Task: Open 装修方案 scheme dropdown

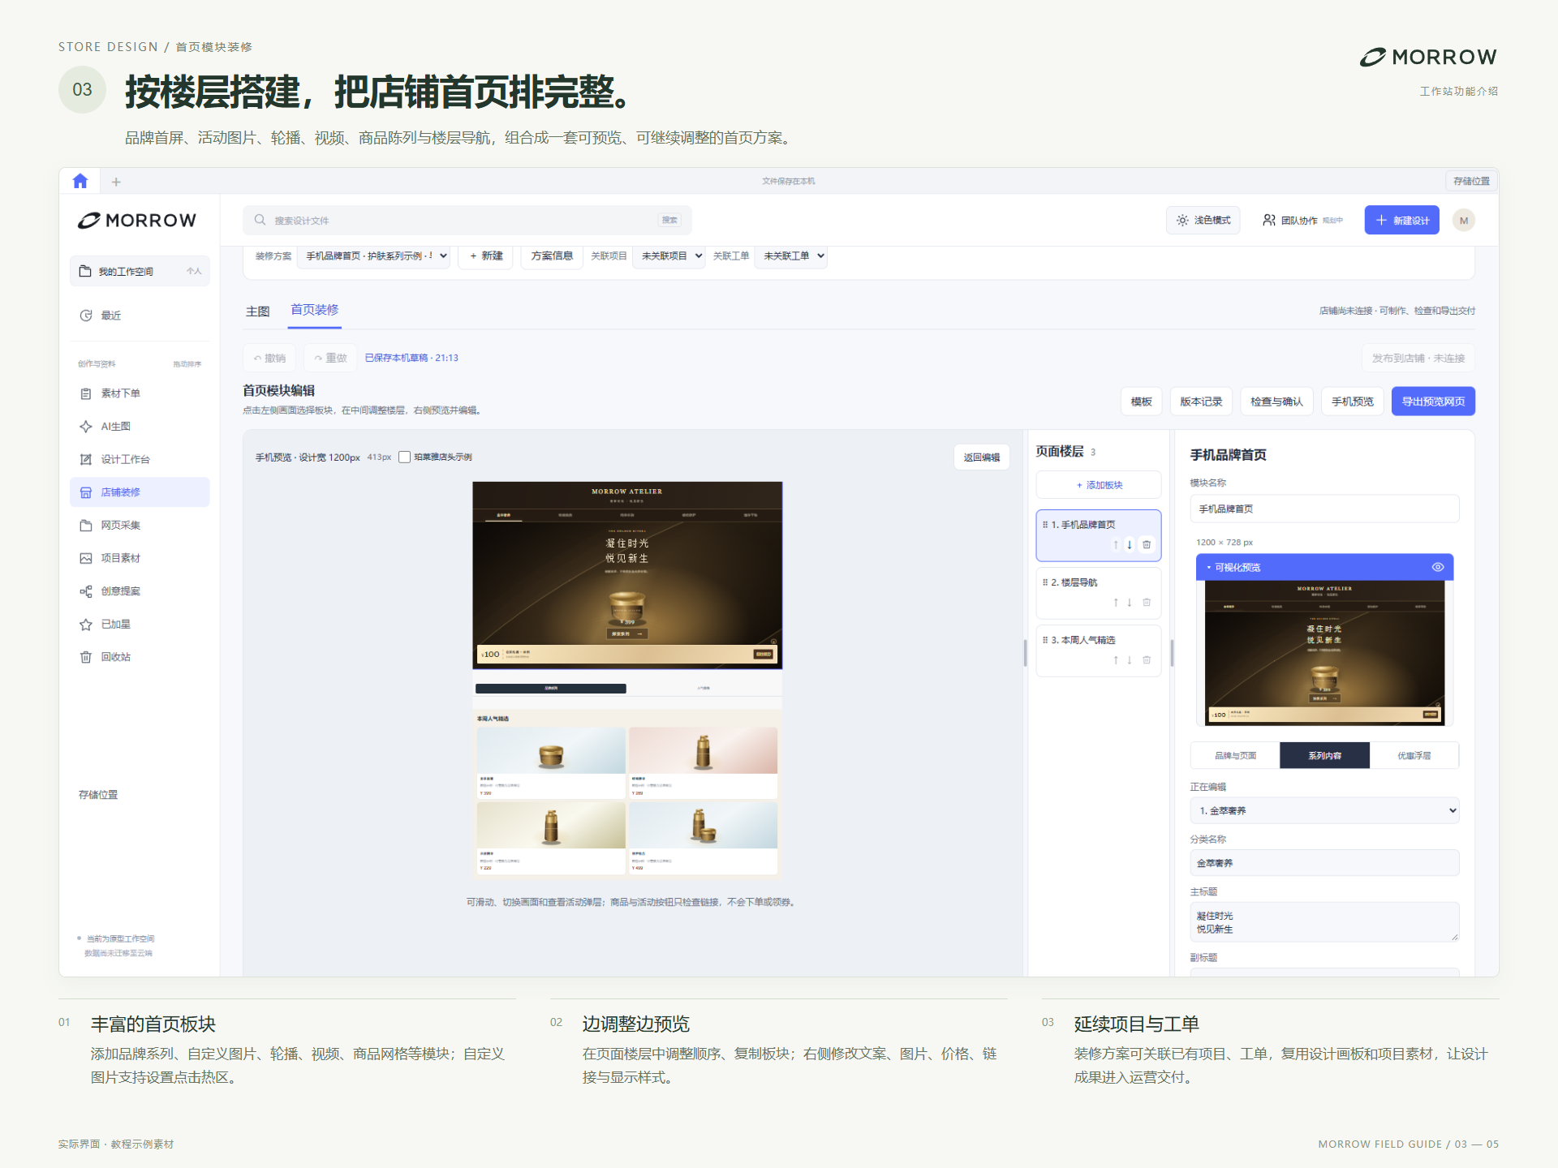Action: pyautogui.click(x=373, y=255)
